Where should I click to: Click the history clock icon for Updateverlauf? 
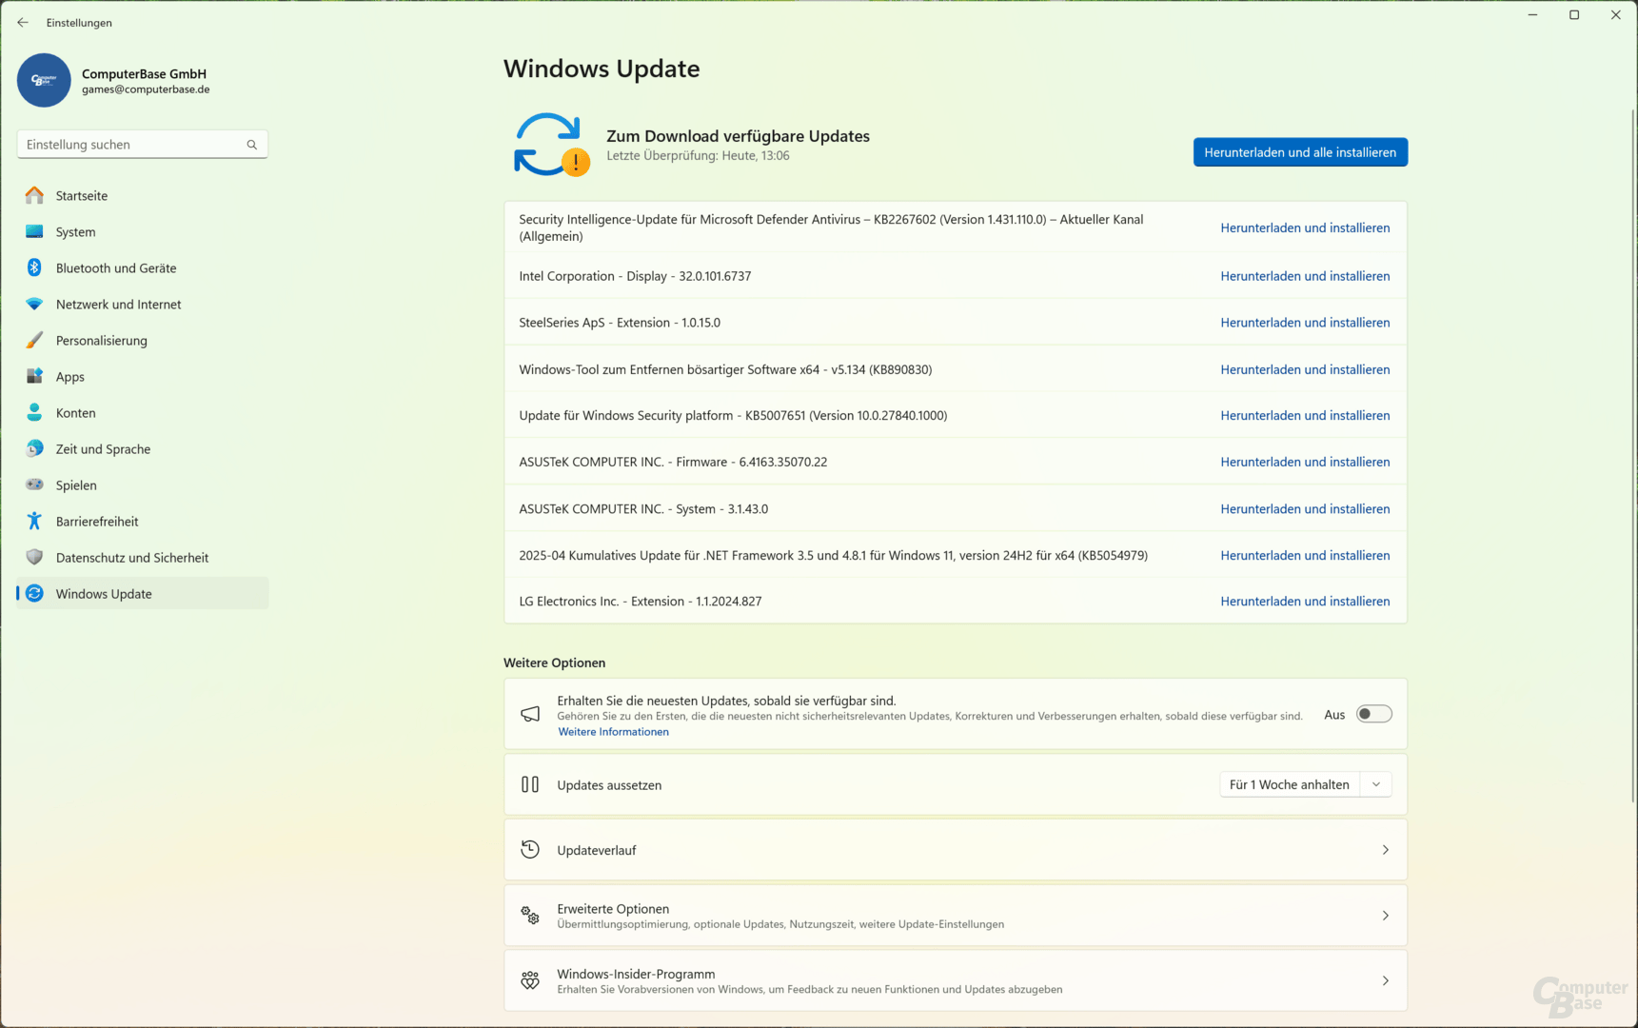point(530,849)
